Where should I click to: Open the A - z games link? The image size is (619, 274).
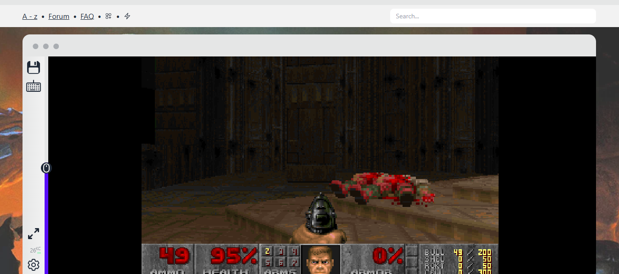coord(30,17)
